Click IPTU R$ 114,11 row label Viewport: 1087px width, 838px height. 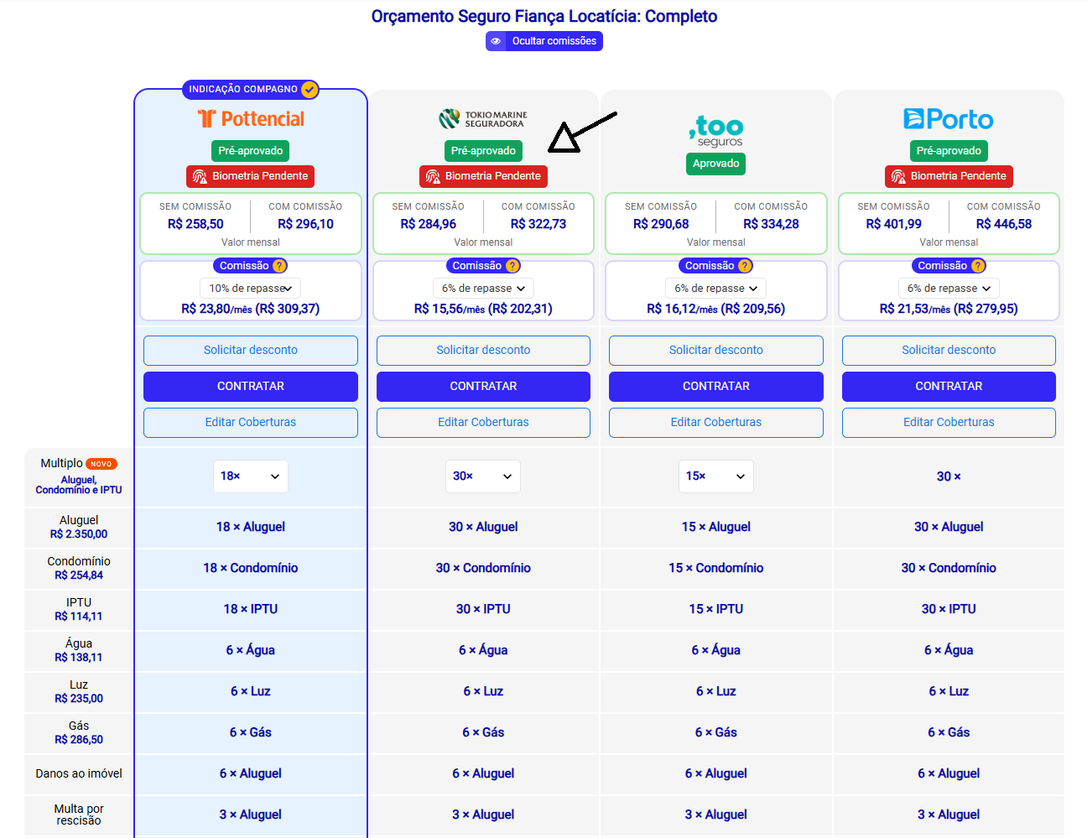coord(79,609)
